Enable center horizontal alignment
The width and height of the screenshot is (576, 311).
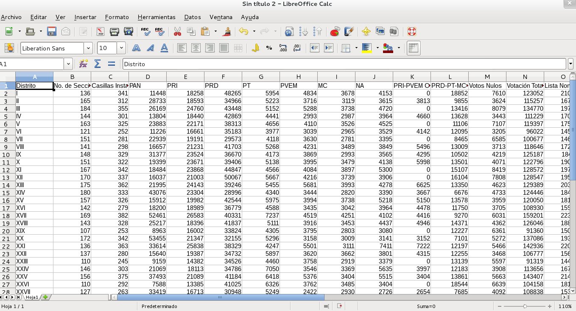pos(196,48)
